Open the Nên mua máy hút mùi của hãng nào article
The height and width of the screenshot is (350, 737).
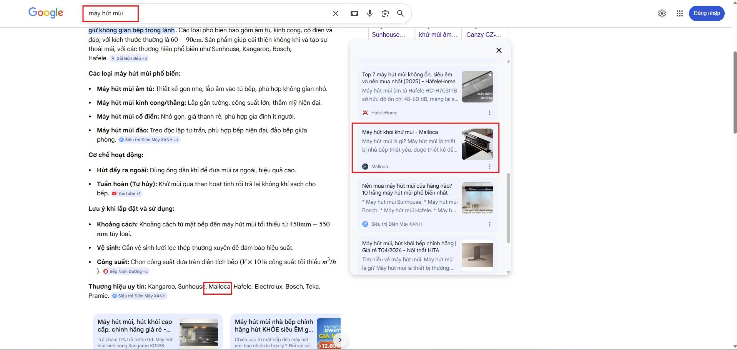(x=407, y=189)
